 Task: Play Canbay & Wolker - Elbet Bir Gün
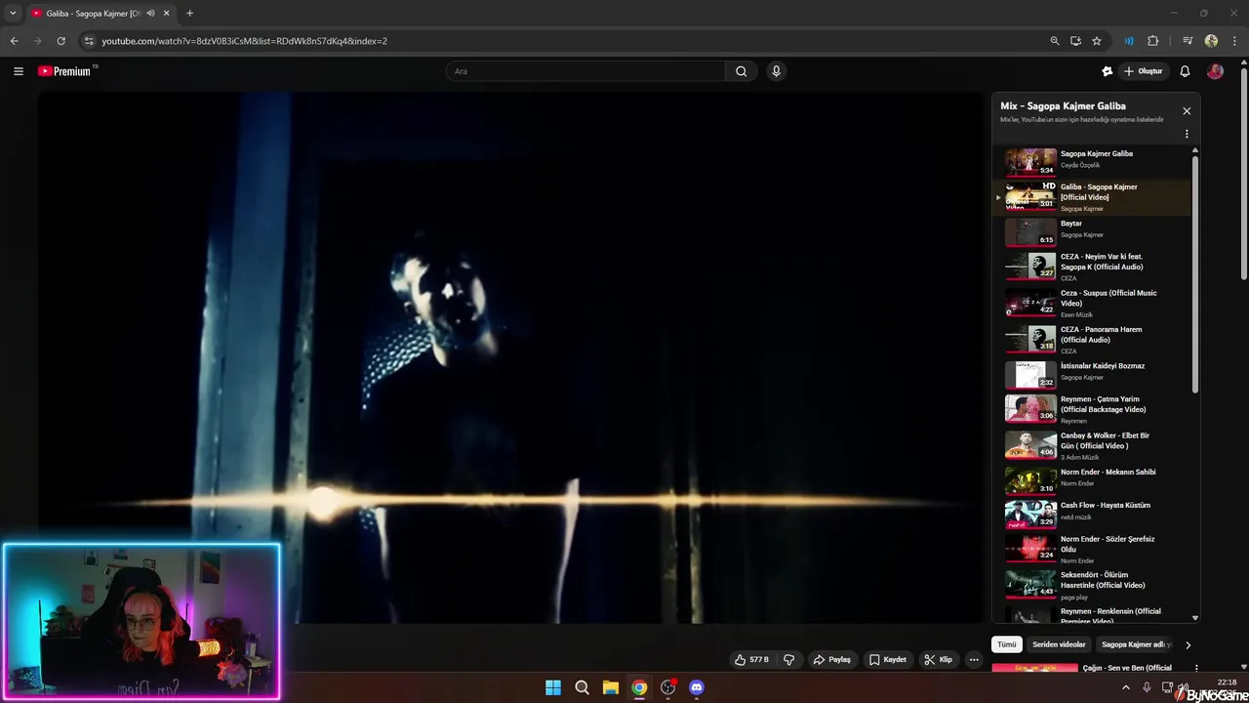coord(1092,444)
